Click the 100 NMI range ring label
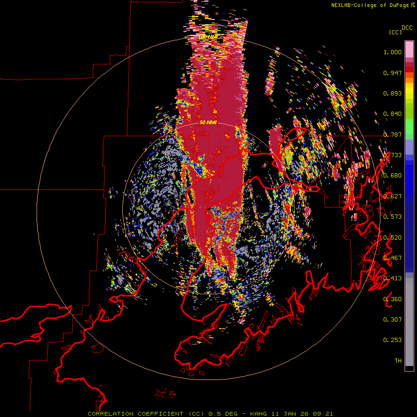Image resolution: width=417 pixels, height=417 pixels. click(x=208, y=37)
